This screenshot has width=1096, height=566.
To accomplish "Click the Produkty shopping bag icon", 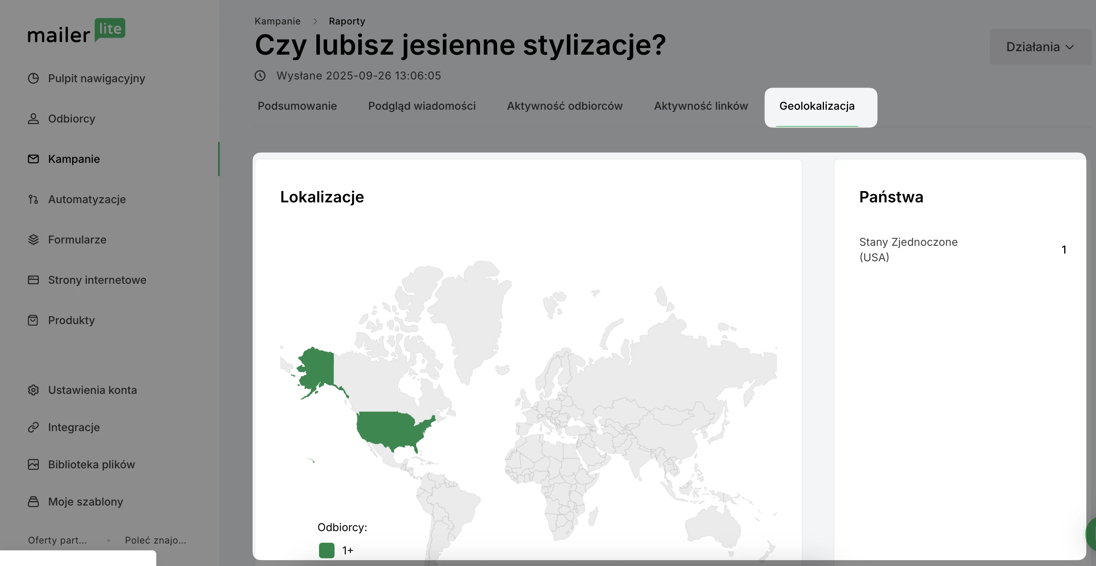I will pyautogui.click(x=33, y=320).
